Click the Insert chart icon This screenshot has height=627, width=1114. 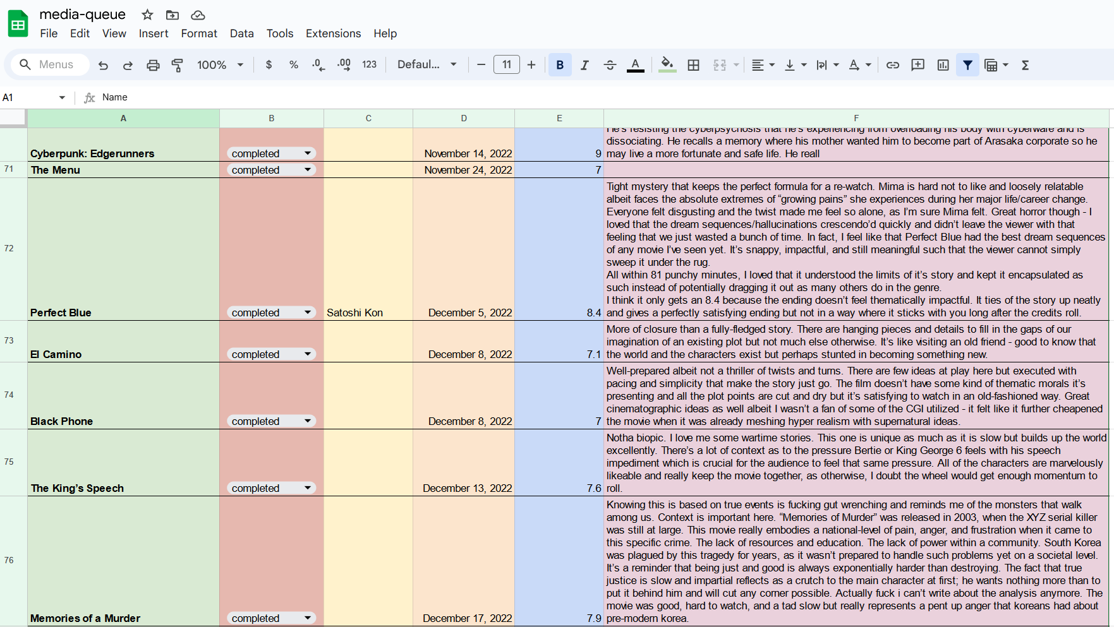click(x=943, y=64)
